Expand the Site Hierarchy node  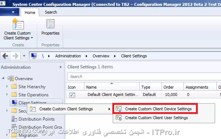tap(7, 86)
